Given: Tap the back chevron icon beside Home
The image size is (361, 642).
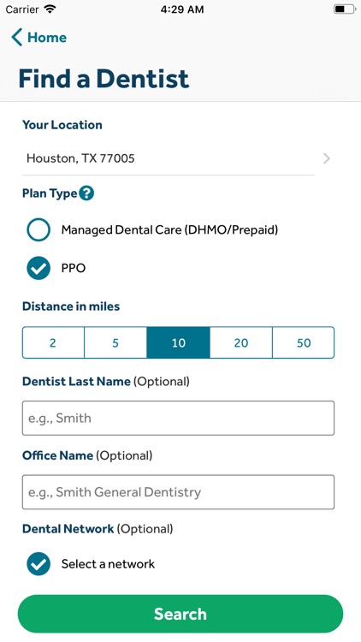Looking at the screenshot, I should coord(17,38).
